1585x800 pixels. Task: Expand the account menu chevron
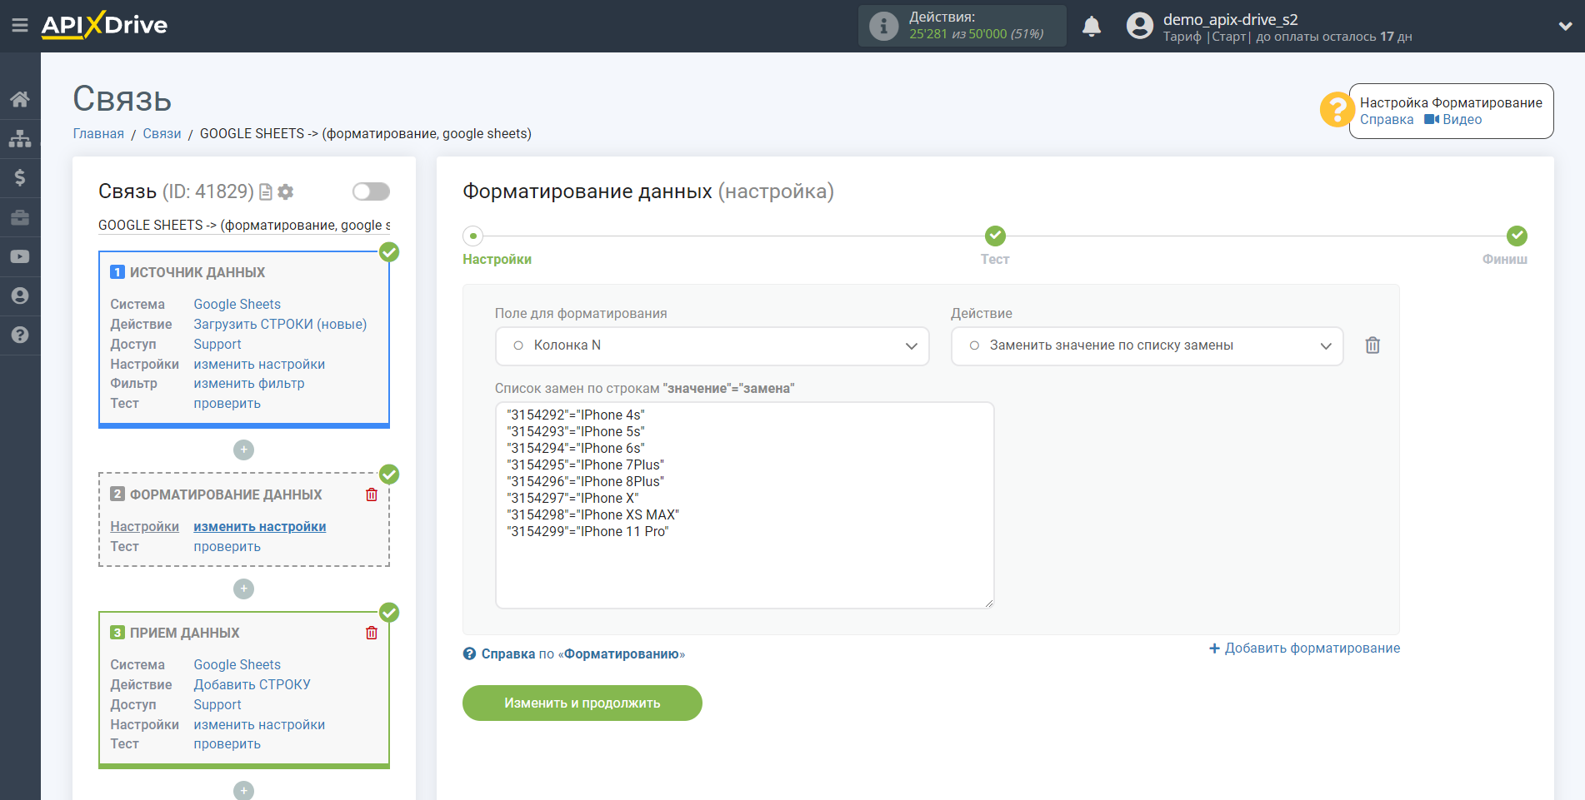[x=1565, y=26]
